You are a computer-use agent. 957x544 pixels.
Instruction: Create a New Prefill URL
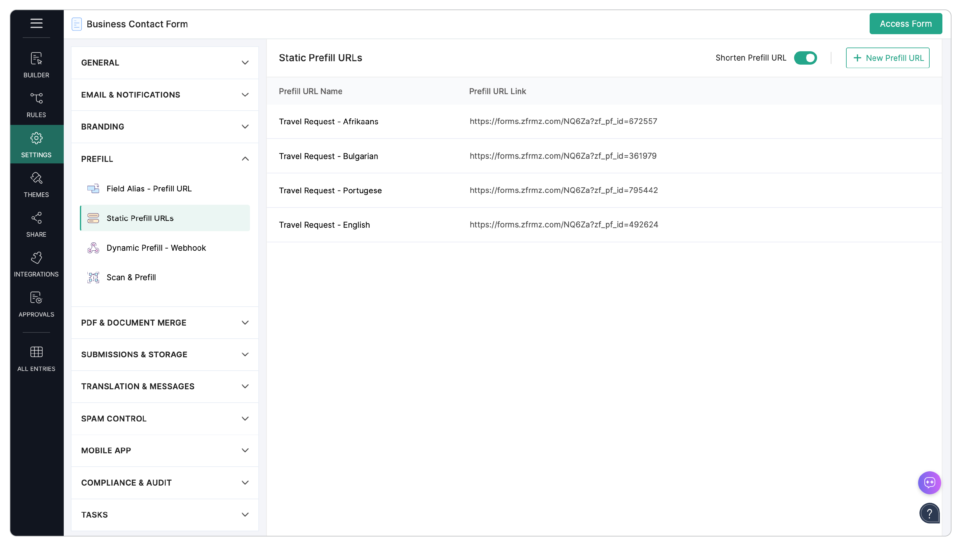click(x=887, y=58)
